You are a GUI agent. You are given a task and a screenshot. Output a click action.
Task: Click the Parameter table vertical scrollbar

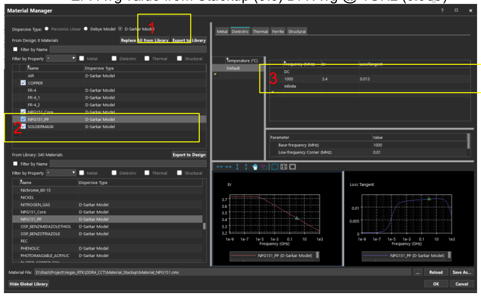468,141
